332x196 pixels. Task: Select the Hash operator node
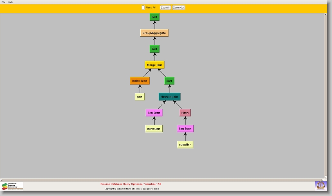(x=185, y=113)
